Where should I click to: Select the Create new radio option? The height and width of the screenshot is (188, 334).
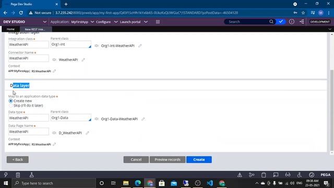pyautogui.click(x=10, y=101)
